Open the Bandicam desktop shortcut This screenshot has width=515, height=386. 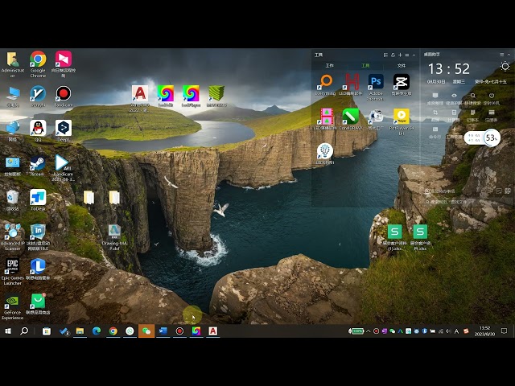click(x=64, y=93)
